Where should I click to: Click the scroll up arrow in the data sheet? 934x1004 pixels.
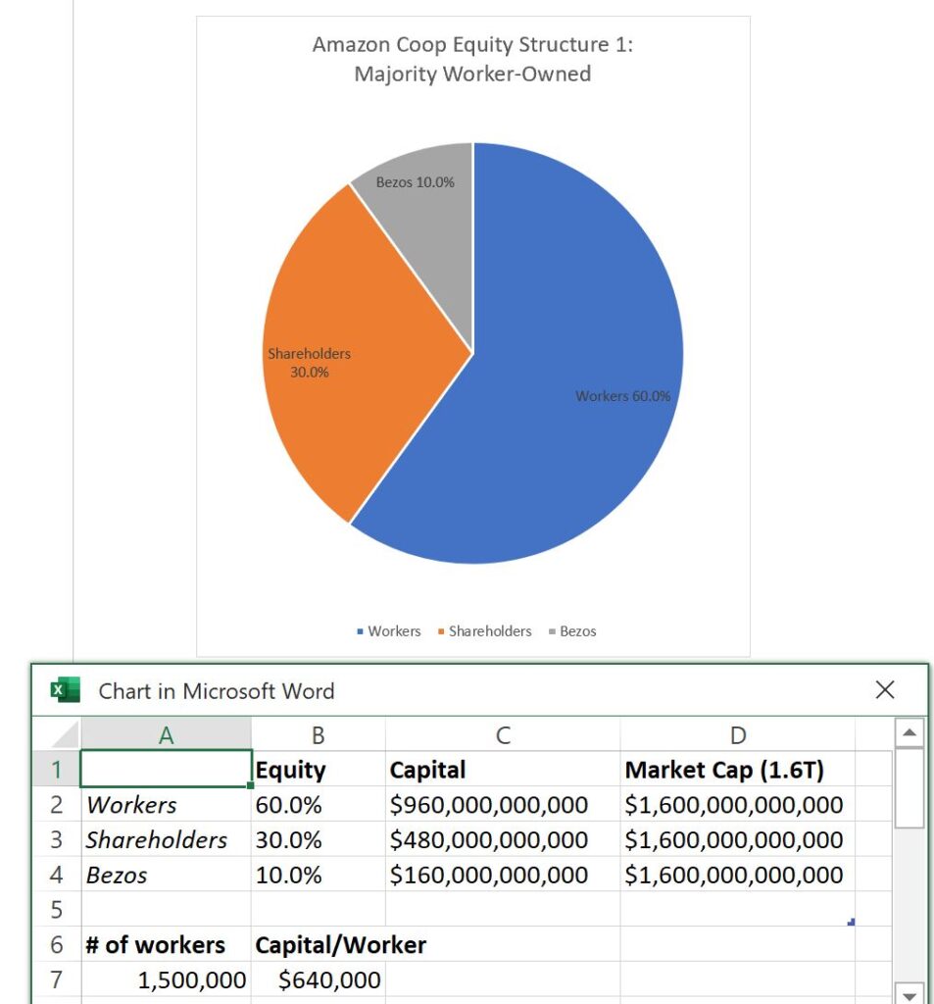pyautogui.click(x=909, y=732)
